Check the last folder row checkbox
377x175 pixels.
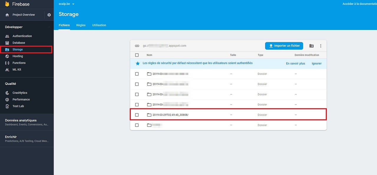(x=137, y=125)
